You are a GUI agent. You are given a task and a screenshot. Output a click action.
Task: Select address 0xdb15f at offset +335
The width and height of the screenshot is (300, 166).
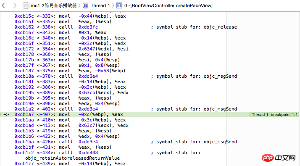[x=24, y=21]
